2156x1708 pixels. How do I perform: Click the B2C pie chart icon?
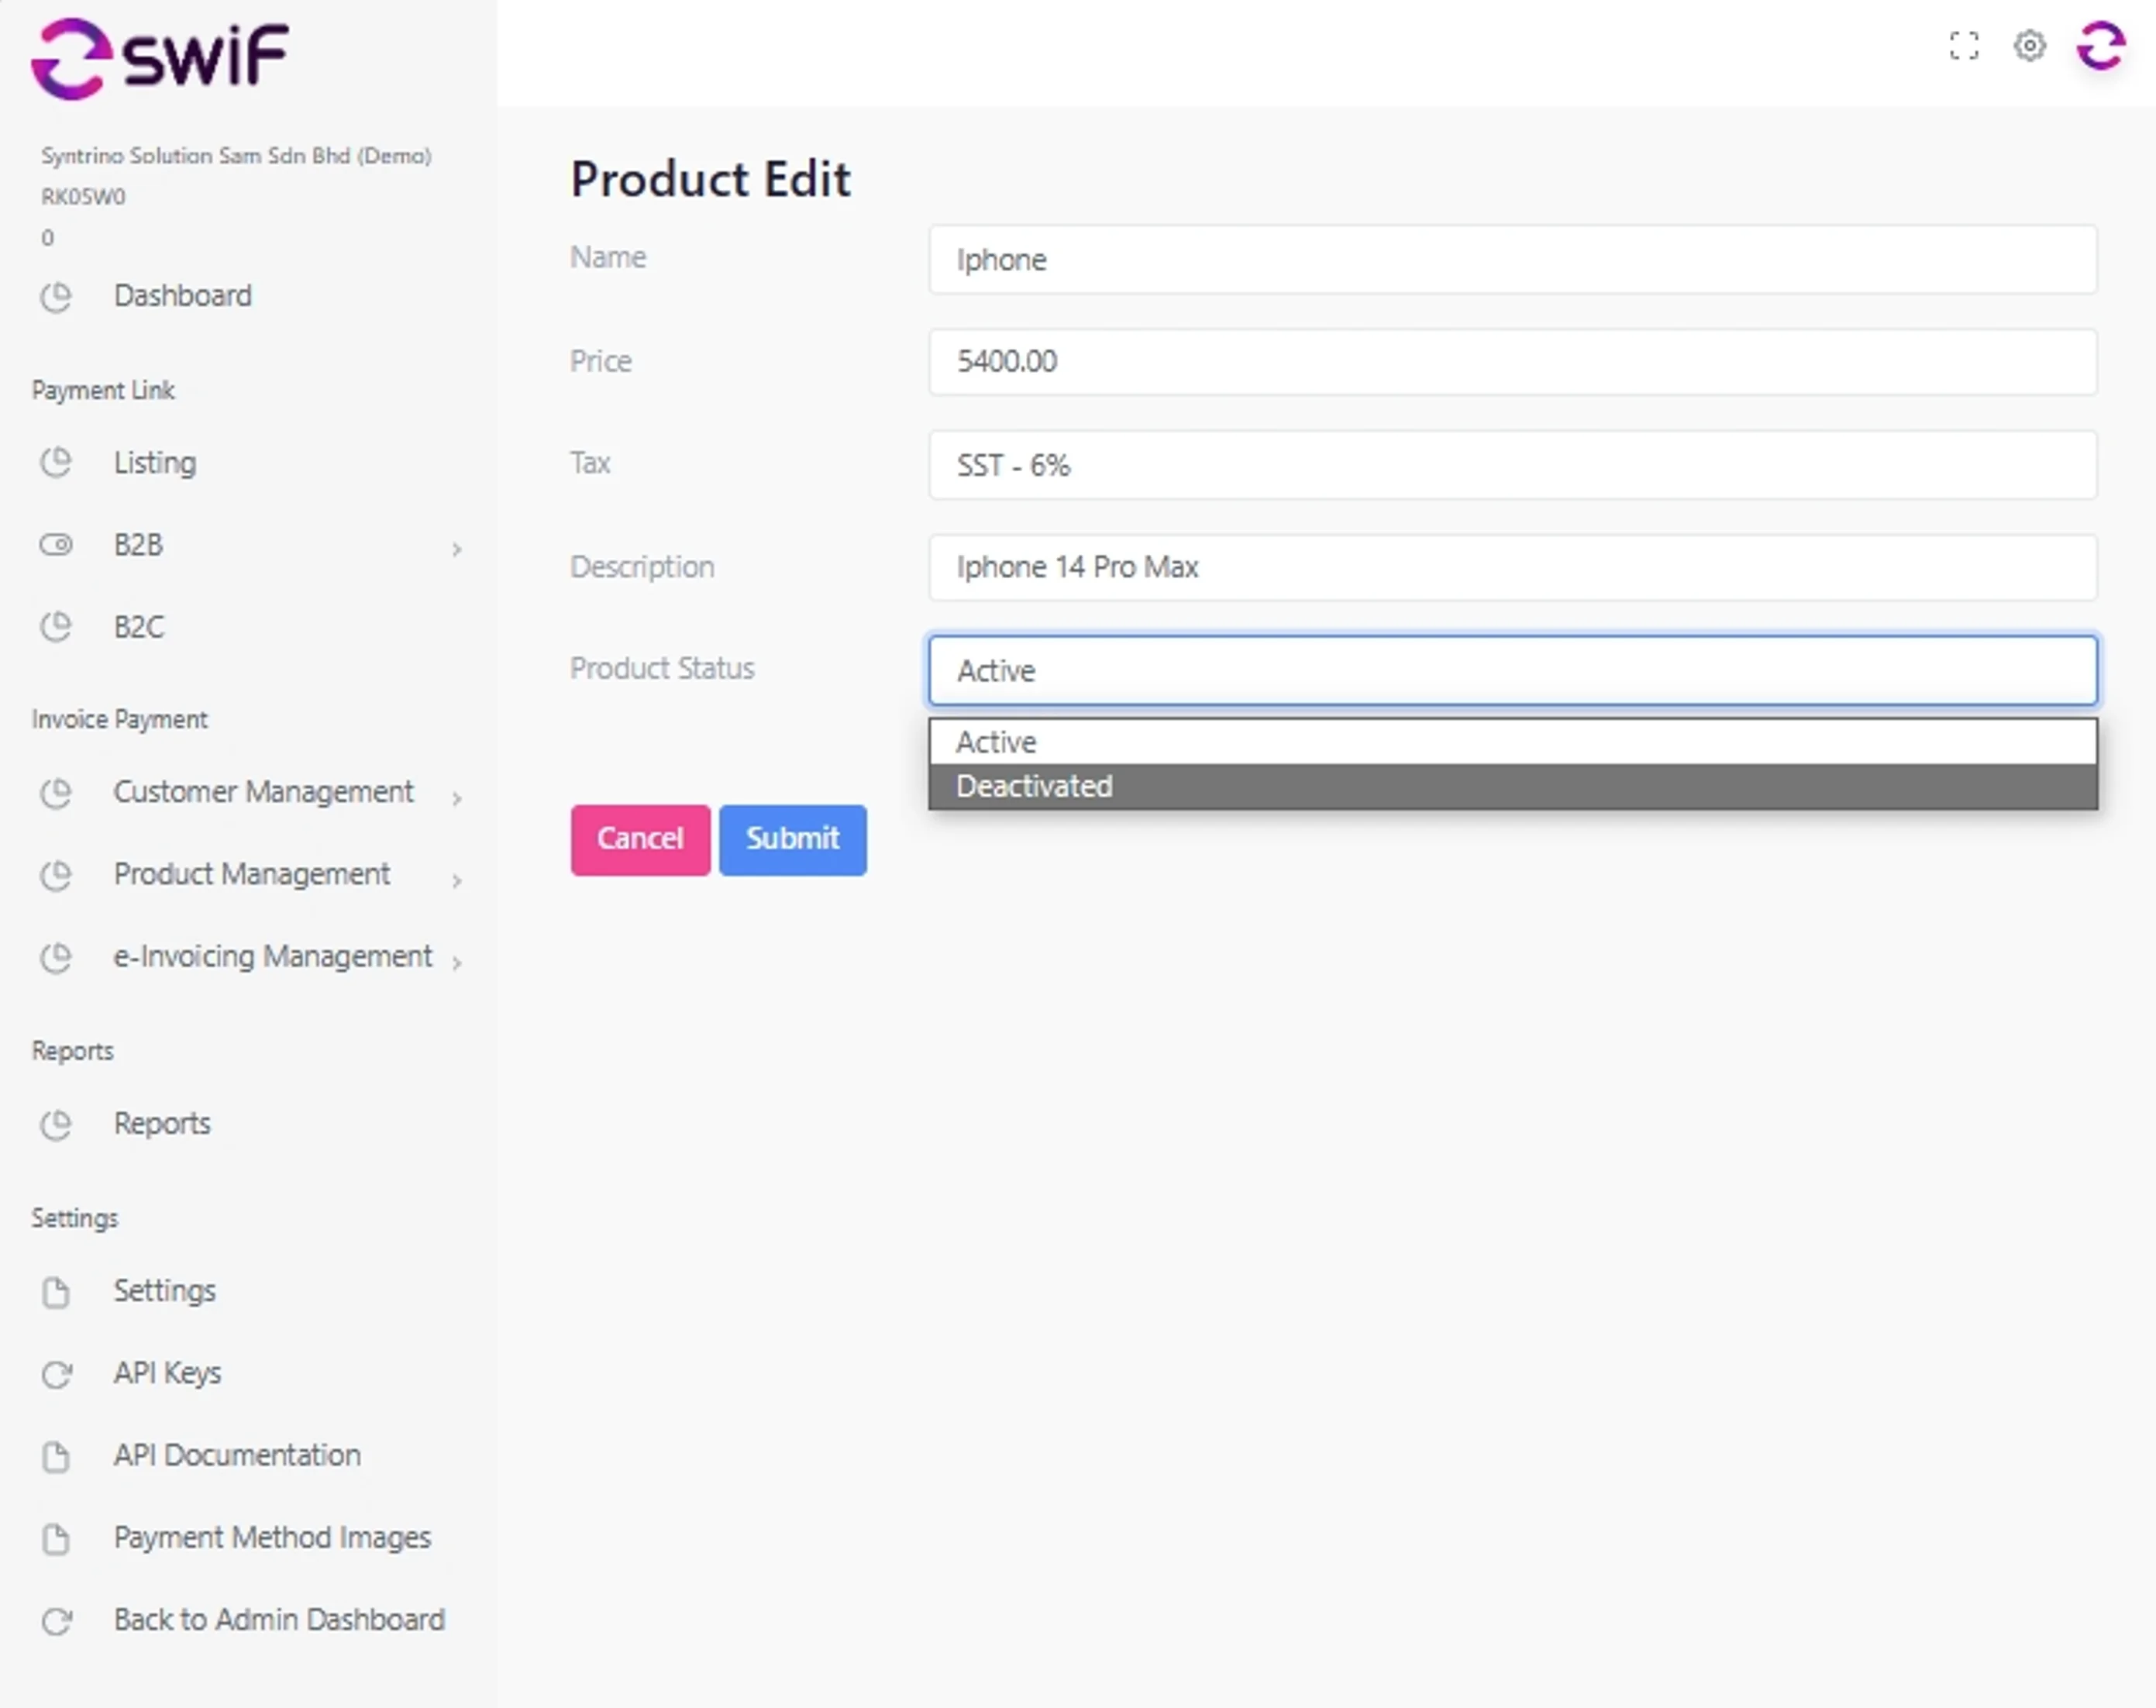[56, 627]
